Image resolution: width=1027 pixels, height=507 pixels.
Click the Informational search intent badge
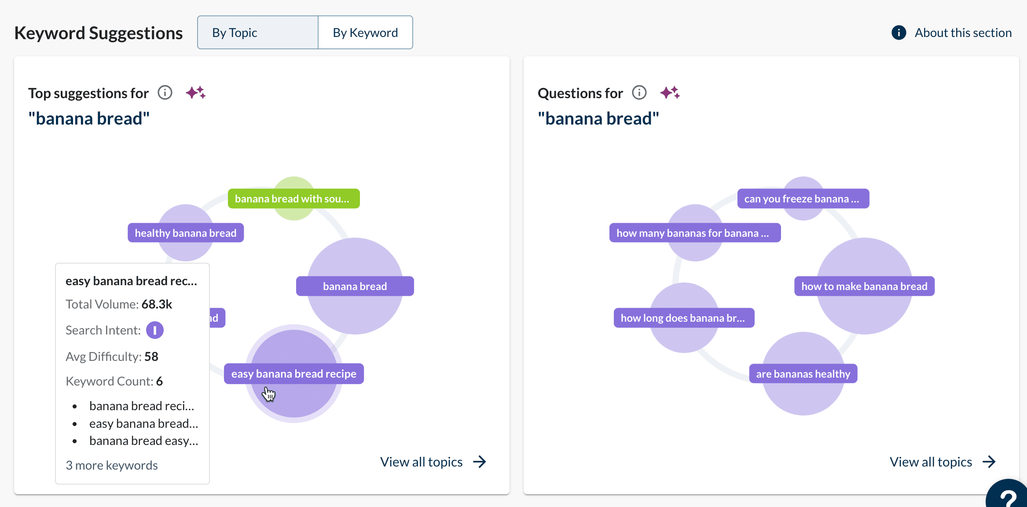155,330
